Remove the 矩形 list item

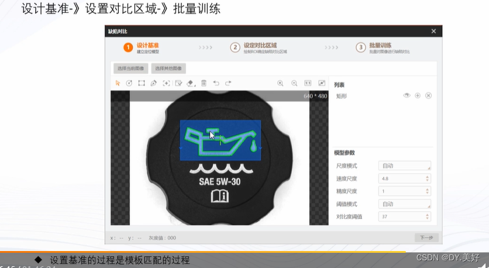(429, 95)
